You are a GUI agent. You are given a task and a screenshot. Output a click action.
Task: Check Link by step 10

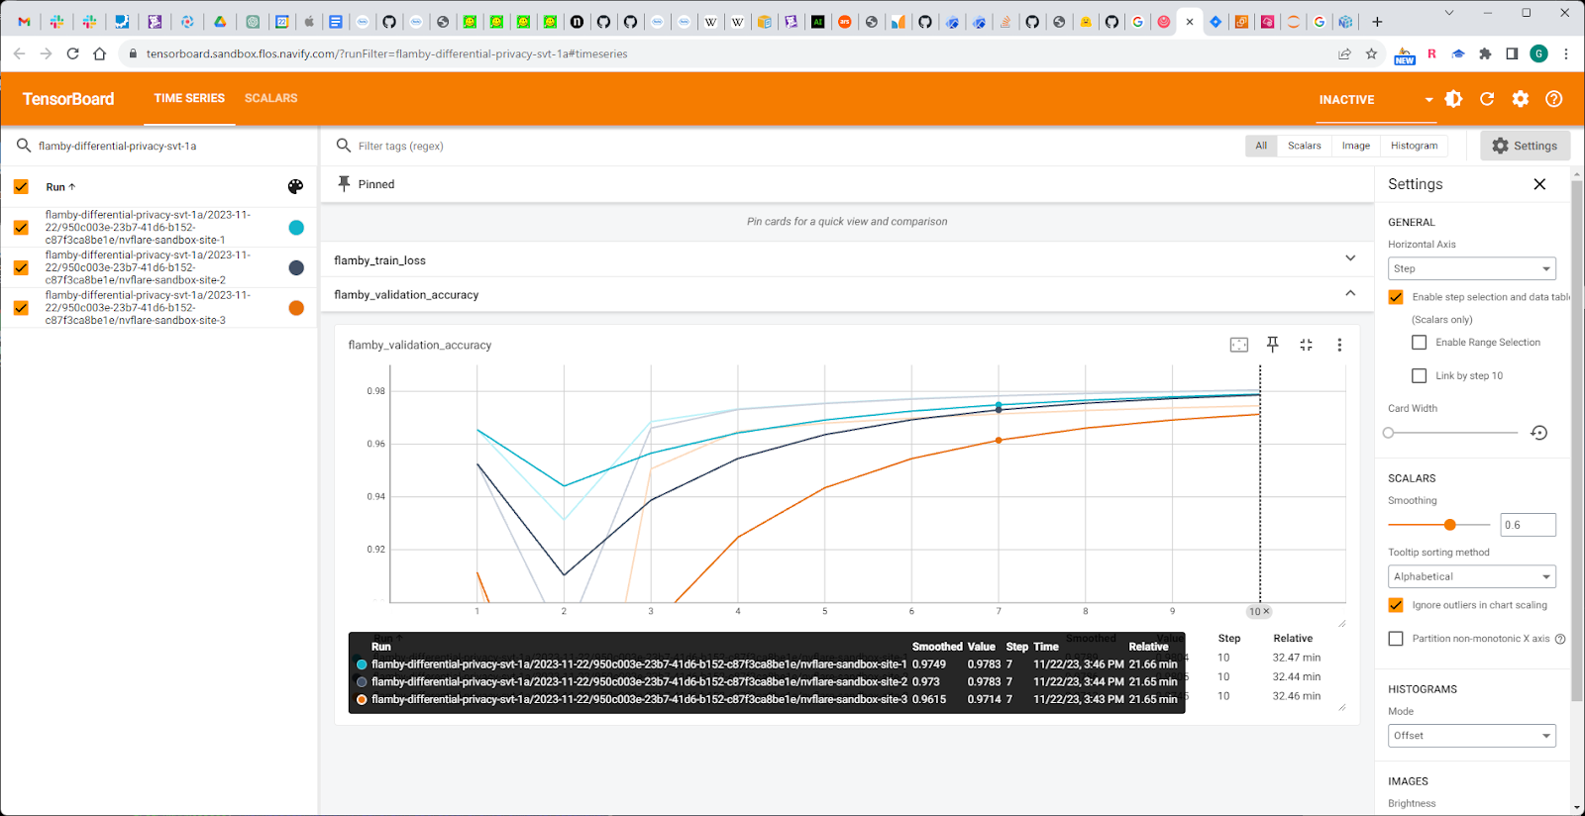pos(1419,376)
